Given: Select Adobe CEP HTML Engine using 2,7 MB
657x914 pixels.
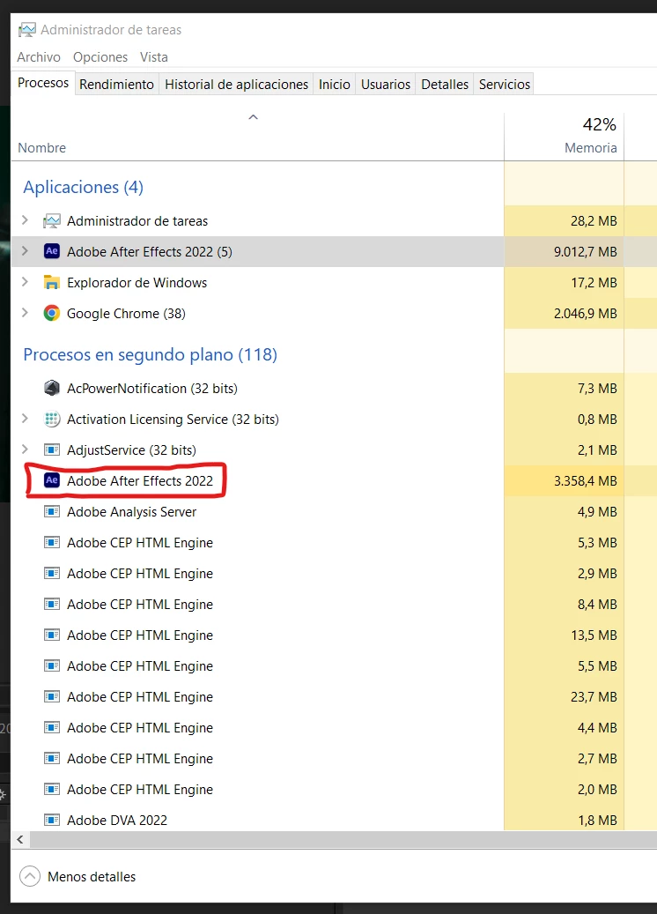Looking at the screenshot, I should (140, 759).
